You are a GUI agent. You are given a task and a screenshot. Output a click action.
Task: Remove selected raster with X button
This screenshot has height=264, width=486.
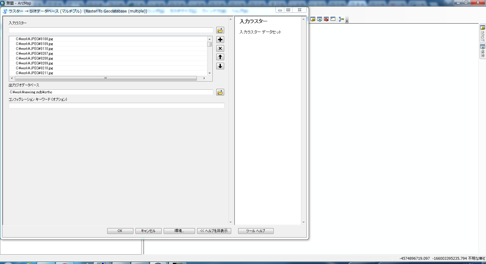[x=220, y=48]
